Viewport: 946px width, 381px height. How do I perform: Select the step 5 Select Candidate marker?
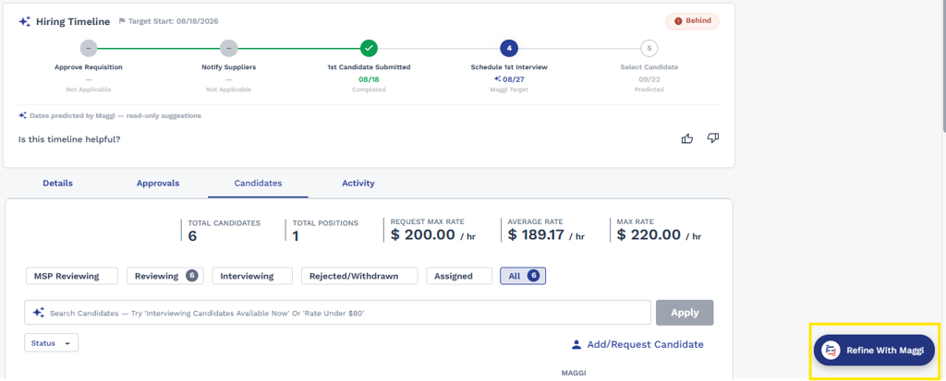pos(649,48)
